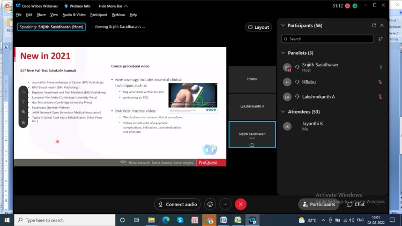
Task: Click Jayanthi K's avatar icon
Action: click(x=287, y=126)
